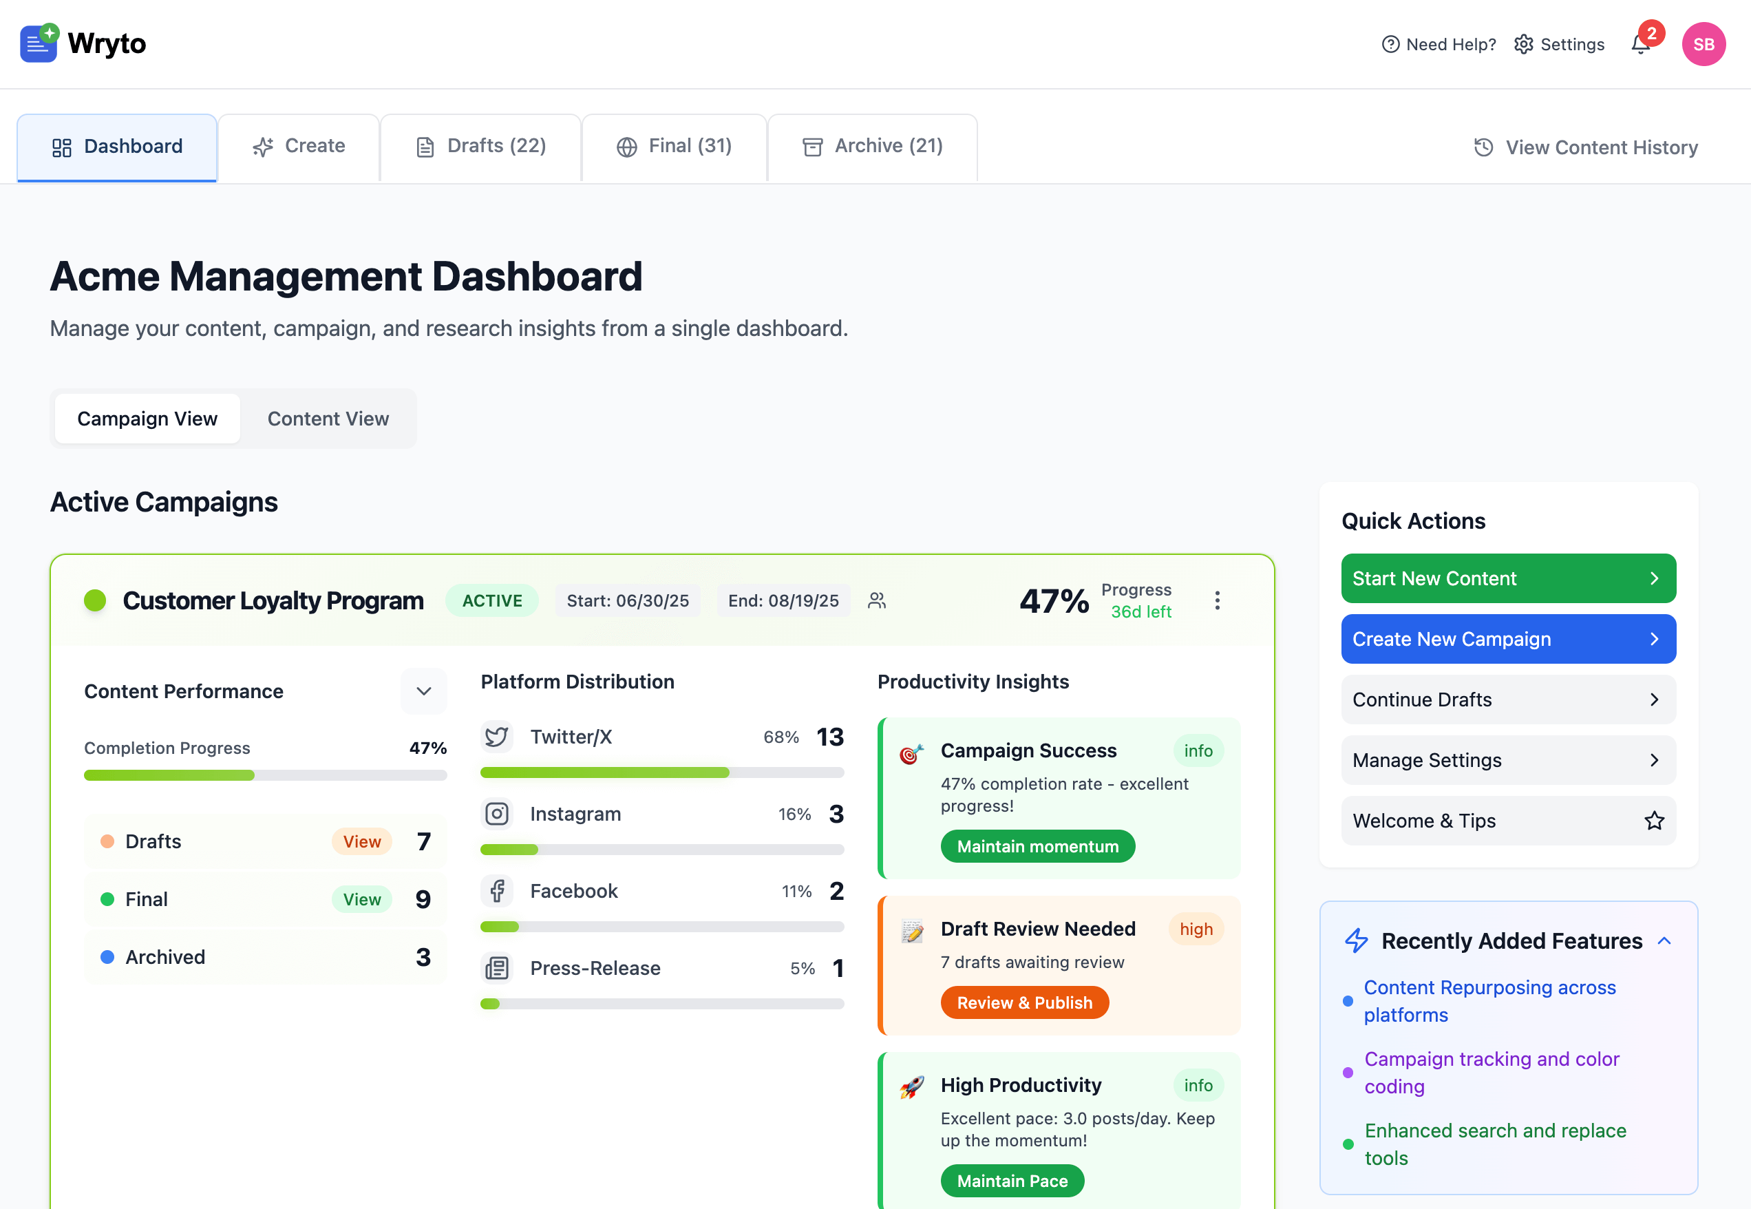The height and width of the screenshot is (1209, 1751).
Task: Click the Wryto app logo icon
Action: [38, 43]
